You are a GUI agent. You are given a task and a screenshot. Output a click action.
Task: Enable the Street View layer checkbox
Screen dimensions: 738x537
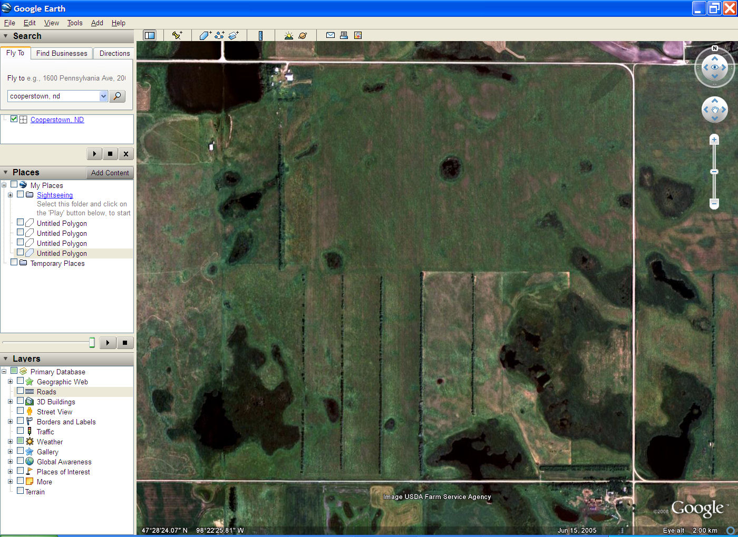[20, 411]
